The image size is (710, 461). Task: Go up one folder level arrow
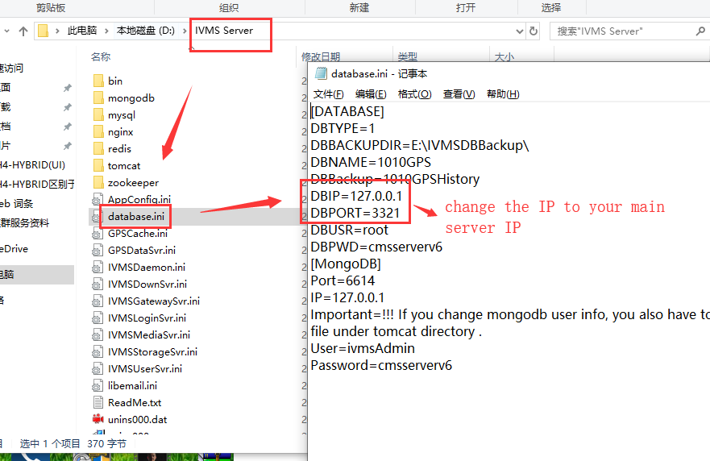click(23, 31)
